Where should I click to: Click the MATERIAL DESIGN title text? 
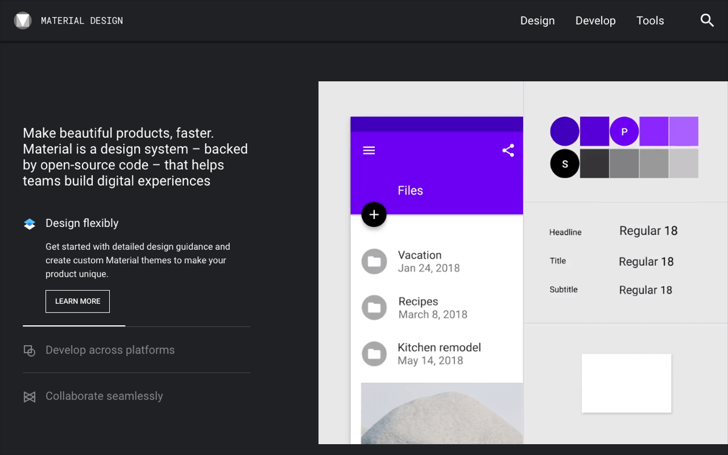coord(82,21)
